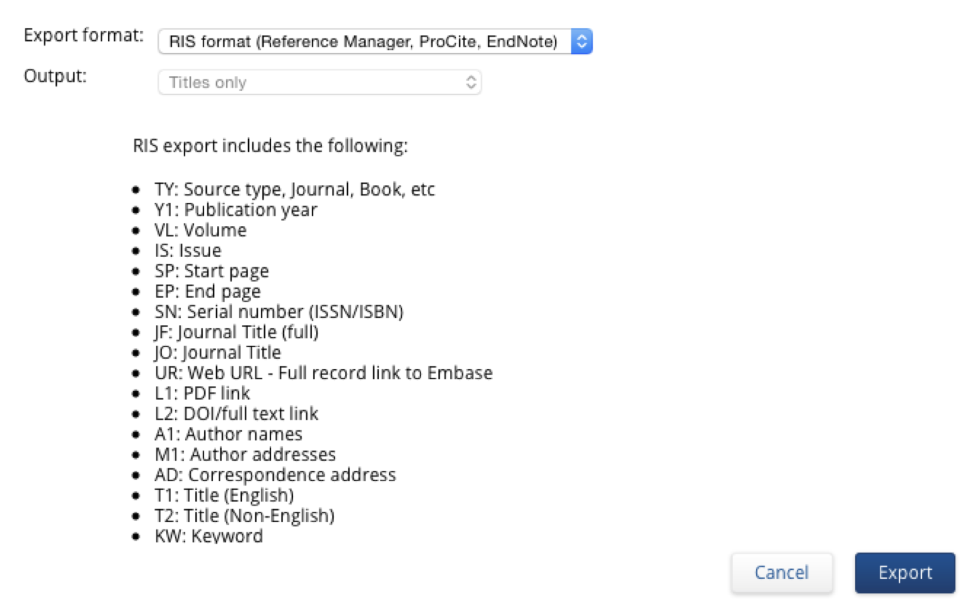Select the 'Y1: Publication year' line
980x612 pixels.
(235, 210)
